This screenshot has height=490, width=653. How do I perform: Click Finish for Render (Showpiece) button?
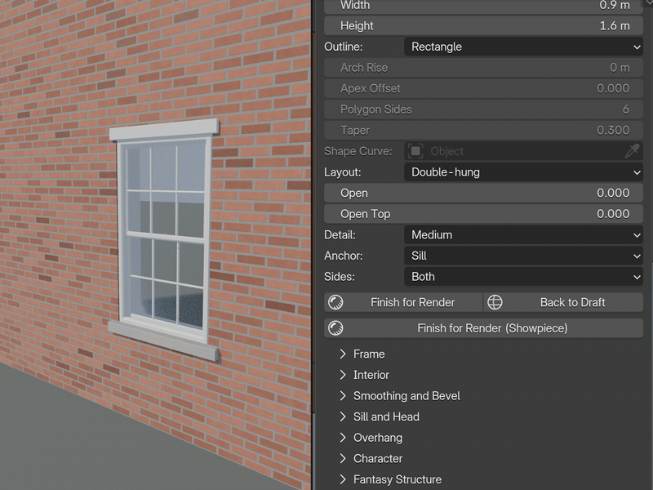pyautogui.click(x=483, y=328)
